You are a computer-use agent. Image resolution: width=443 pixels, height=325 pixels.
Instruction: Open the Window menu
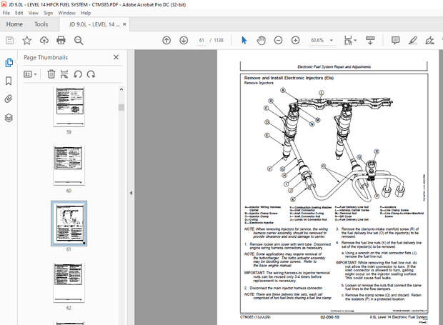pyautogui.click(x=66, y=13)
